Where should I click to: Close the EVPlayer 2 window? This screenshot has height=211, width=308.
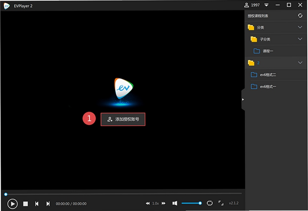click(x=300, y=5)
